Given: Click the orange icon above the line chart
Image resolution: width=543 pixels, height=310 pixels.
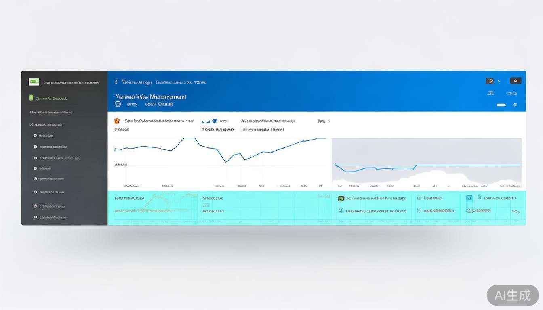Looking at the screenshot, I should pyautogui.click(x=117, y=121).
